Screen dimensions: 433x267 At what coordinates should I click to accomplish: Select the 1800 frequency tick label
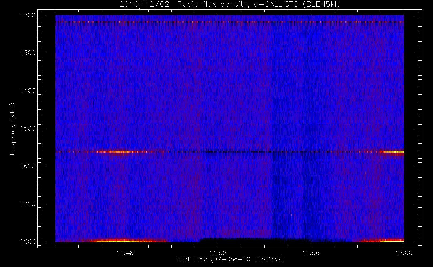28,242
